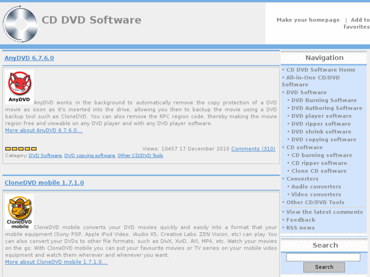This screenshot has width=370, height=277.
Task: Open Other CD/DVD Tools in Navigation sidebar
Action: click(x=315, y=202)
